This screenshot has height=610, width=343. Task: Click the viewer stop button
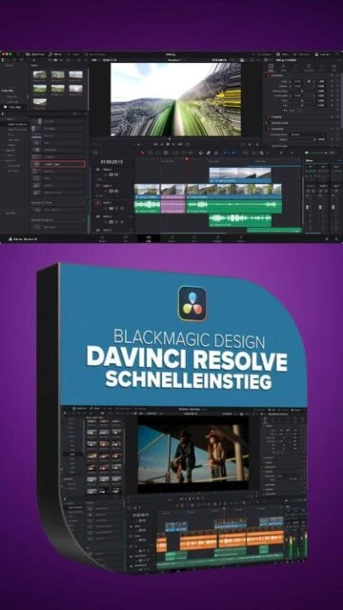168,144
